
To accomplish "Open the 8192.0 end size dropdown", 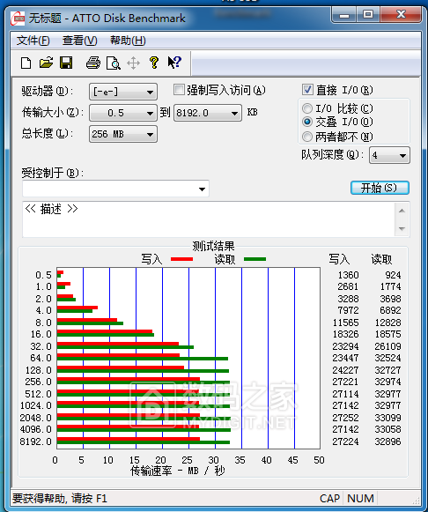I will 208,113.
